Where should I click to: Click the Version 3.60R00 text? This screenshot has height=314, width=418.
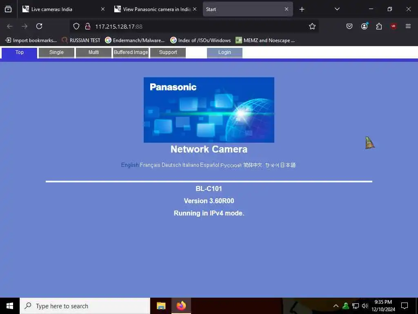pos(209,201)
